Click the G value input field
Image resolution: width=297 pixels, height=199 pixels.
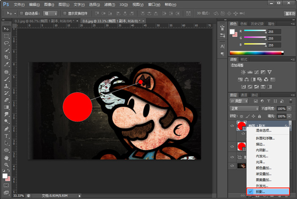pyautogui.click(x=274, y=39)
